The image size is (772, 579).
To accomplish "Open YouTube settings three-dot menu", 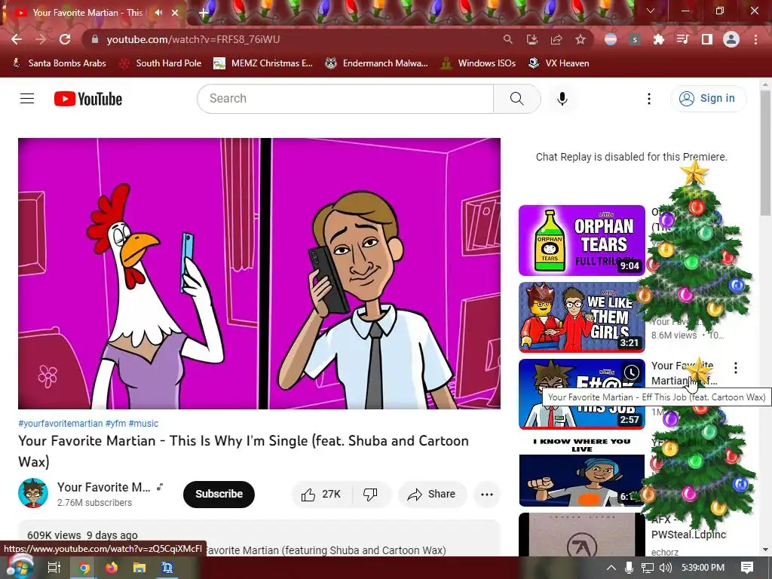I will pyautogui.click(x=649, y=99).
